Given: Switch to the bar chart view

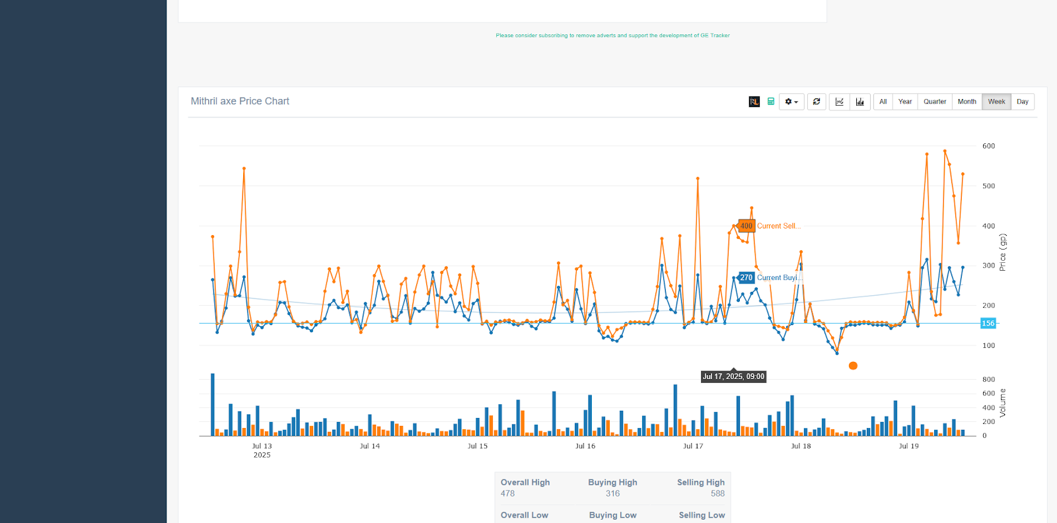Looking at the screenshot, I should coord(859,102).
